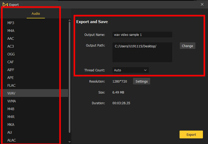The width and height of the screenshot is (208, 144).
Task: Choose the APE format entry
Action: (34, 78)
